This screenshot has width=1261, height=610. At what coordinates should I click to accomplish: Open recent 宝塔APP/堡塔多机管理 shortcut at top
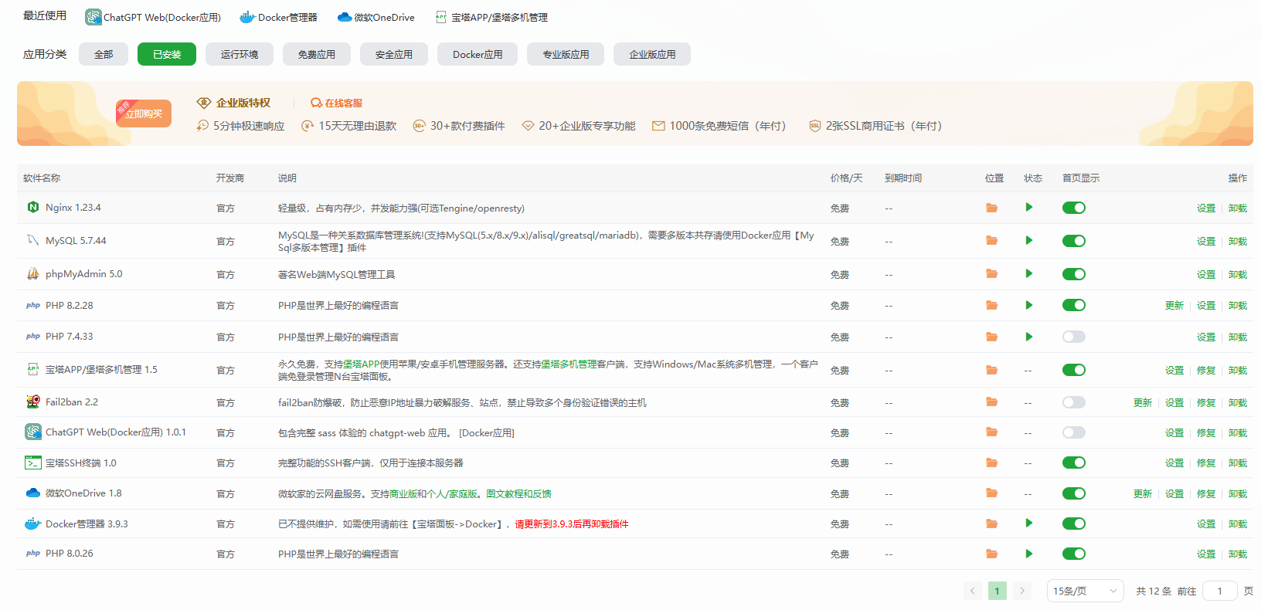coord(491,17)
